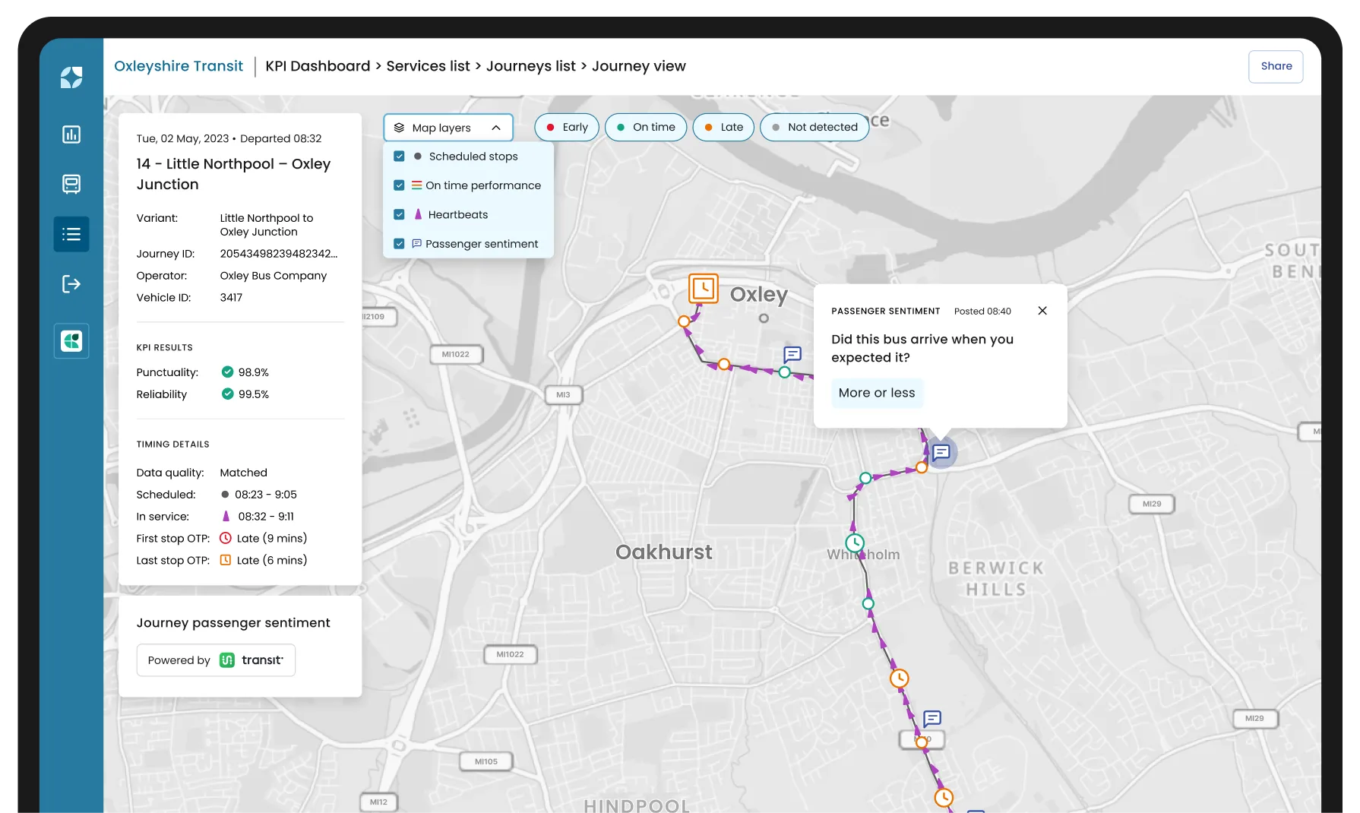Toggle the On time status filter chip

(646, 127)
